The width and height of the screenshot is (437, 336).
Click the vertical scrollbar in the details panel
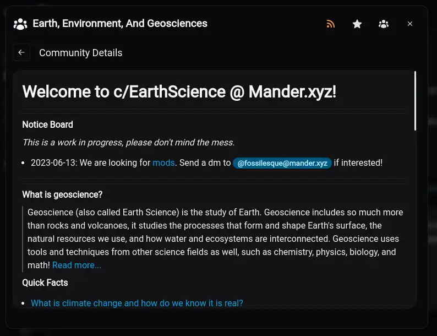415,101
